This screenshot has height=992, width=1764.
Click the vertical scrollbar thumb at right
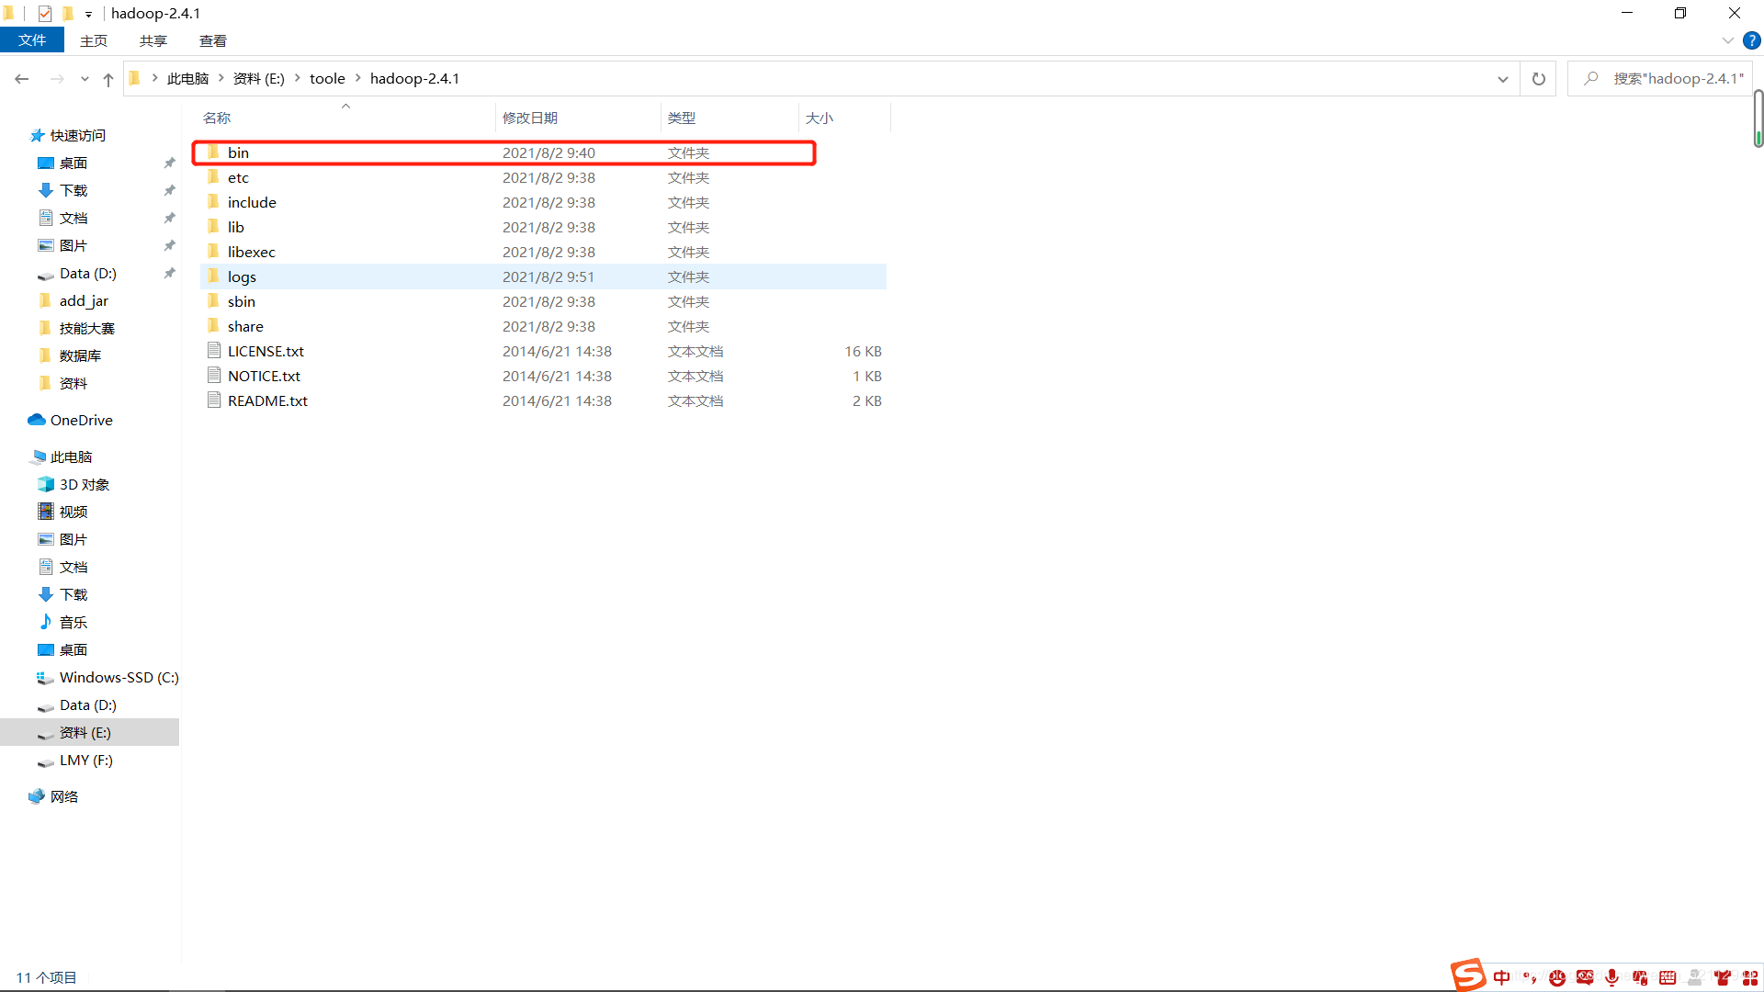click(1758, 118)
